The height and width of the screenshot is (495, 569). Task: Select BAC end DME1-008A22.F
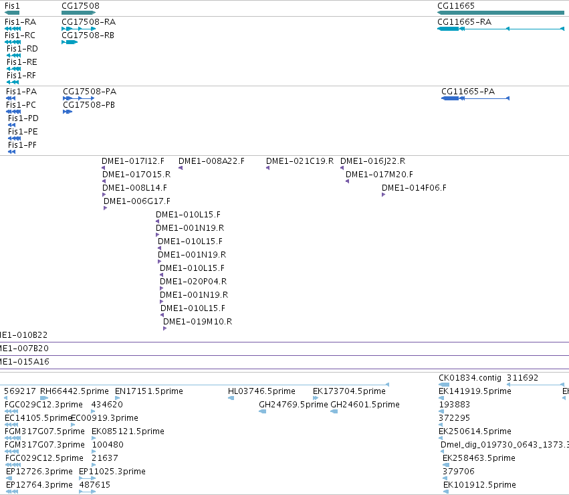pyautogui.click(x=211, y=161)
